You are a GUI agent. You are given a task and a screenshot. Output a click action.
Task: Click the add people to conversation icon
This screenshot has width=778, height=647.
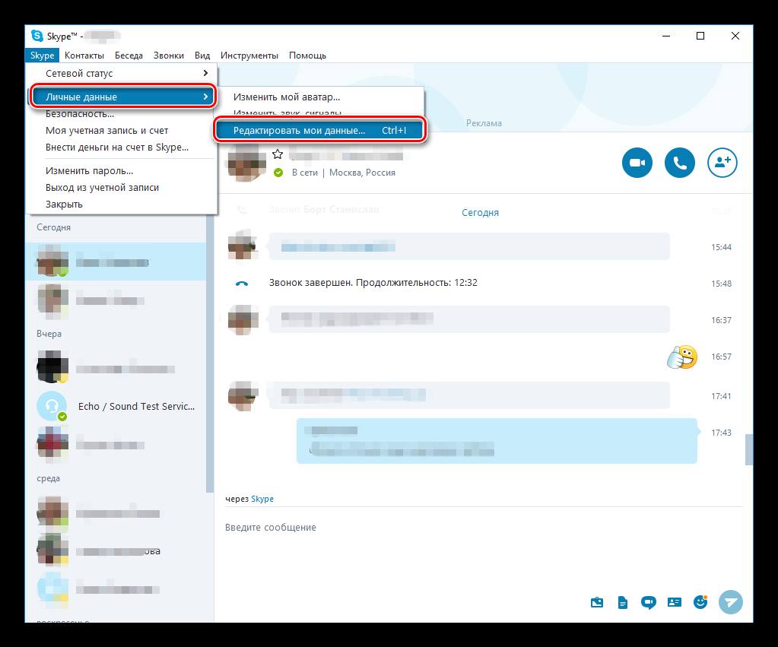(x=722, y=162)
